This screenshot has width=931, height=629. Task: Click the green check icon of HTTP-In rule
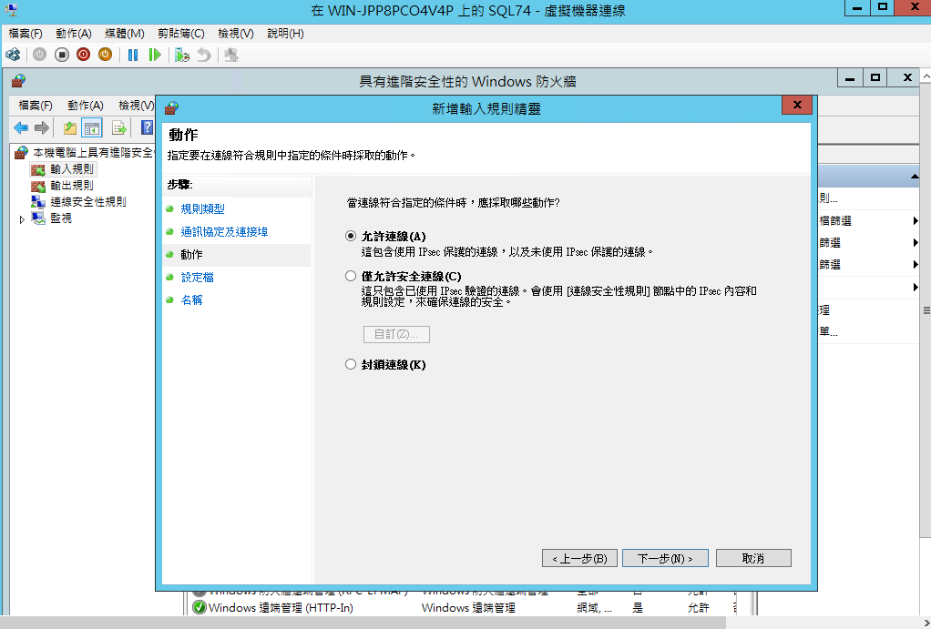199,608
